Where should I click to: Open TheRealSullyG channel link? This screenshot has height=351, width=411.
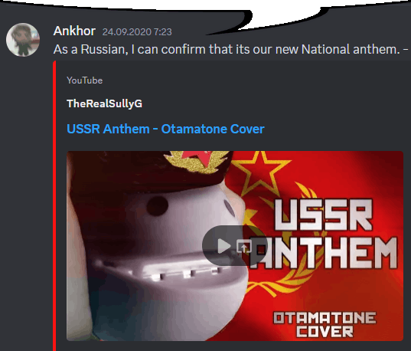point(104,103)
